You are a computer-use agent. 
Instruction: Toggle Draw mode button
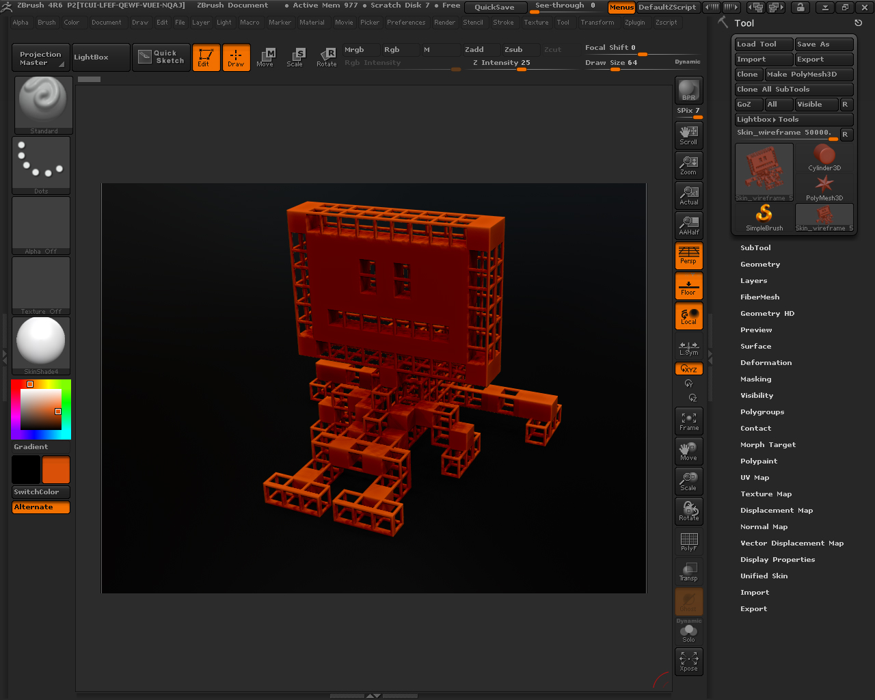236,57
